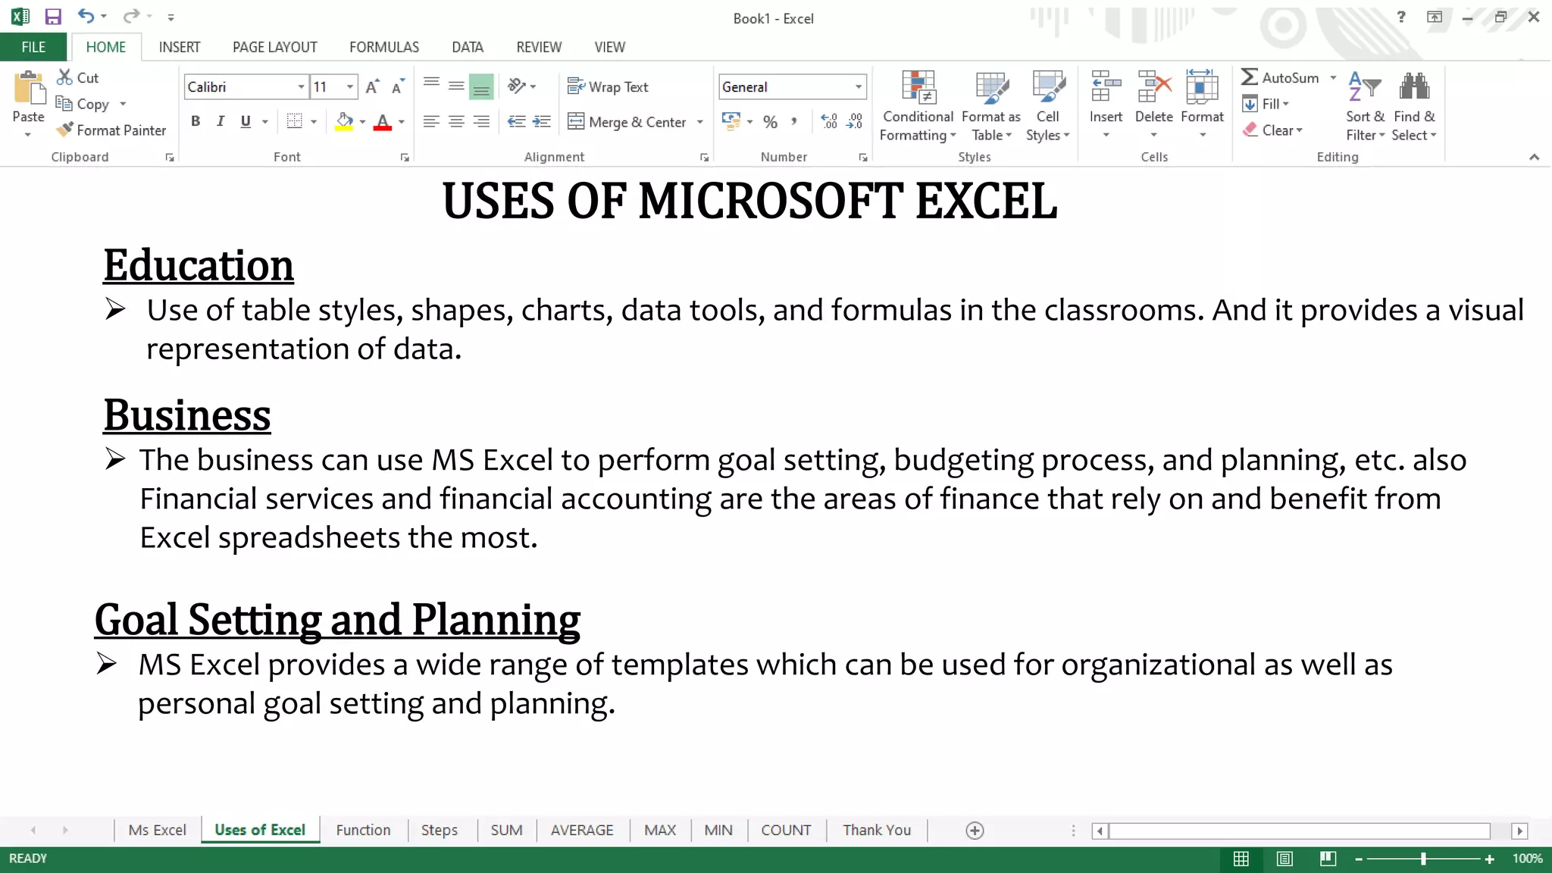Click the Paste clipboard icon
The image size is (1552, 873).
(29, 88)
